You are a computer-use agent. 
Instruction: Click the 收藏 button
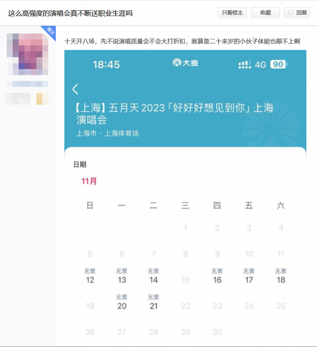[265, 13]
